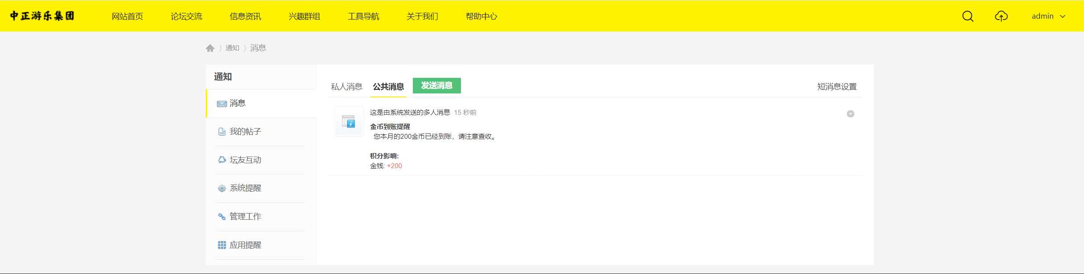
Task: Click the gear icon beside 系统提醒
Action: (222, 188)
